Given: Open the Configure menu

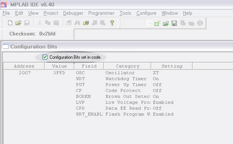Looking at the screenshot, I should point(146,13).
